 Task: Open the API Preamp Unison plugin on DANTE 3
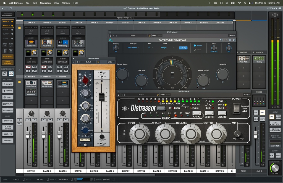pyautogui.click(x=63, y=43)
